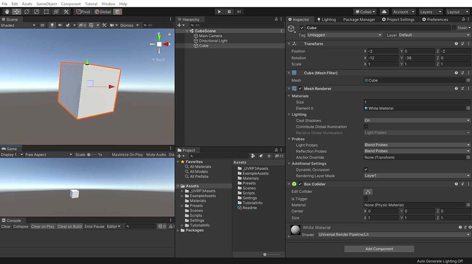Expand the ExampleAssets folder in the tree
This screenshot has height=264, width=472.
(x=182, y=196)
